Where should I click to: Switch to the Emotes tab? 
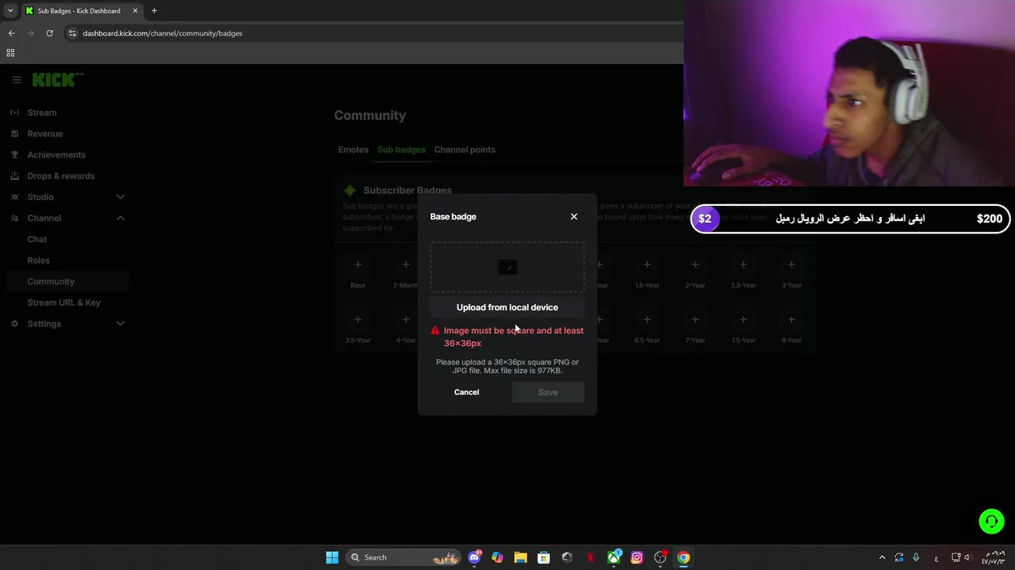[353, 150]
